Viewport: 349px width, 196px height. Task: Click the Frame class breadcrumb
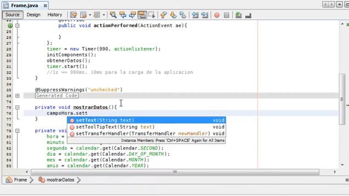click(x=20, y=180)
